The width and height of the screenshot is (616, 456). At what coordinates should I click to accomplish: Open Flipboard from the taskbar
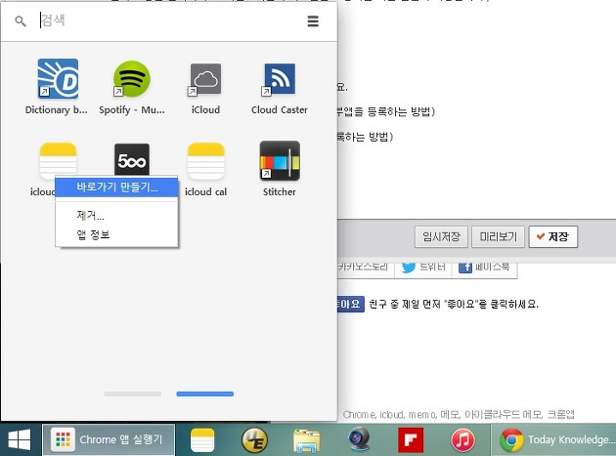411,440
